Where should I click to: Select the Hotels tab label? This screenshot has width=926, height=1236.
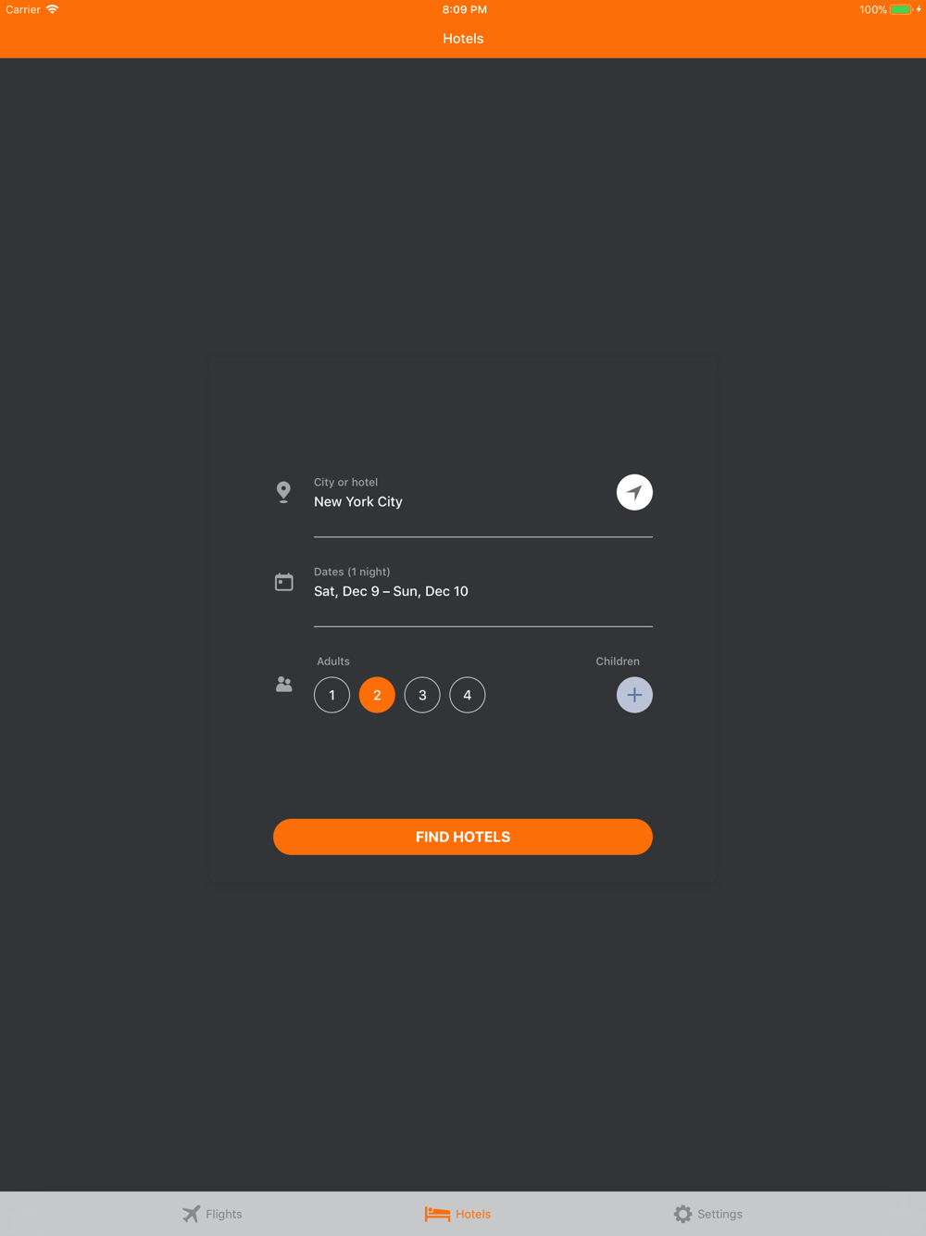473,1214
